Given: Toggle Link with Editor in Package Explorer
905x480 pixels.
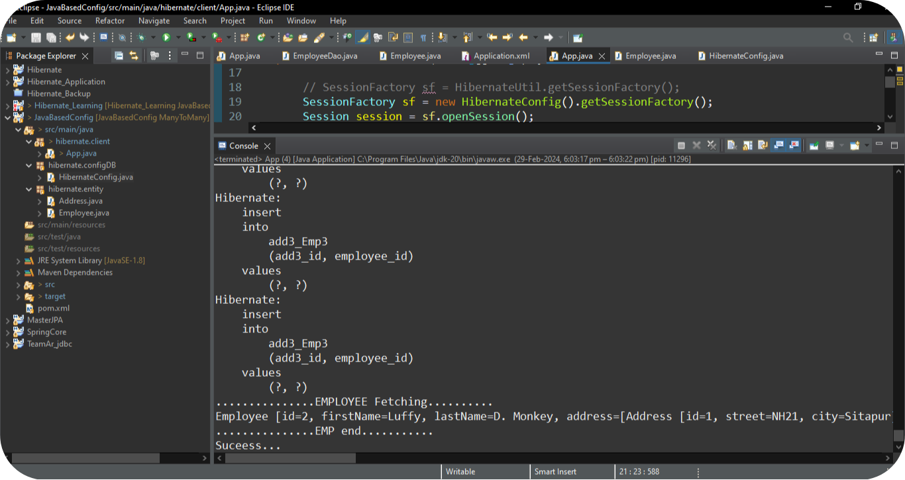Looking at the screenshot, I should coord(134,56).
